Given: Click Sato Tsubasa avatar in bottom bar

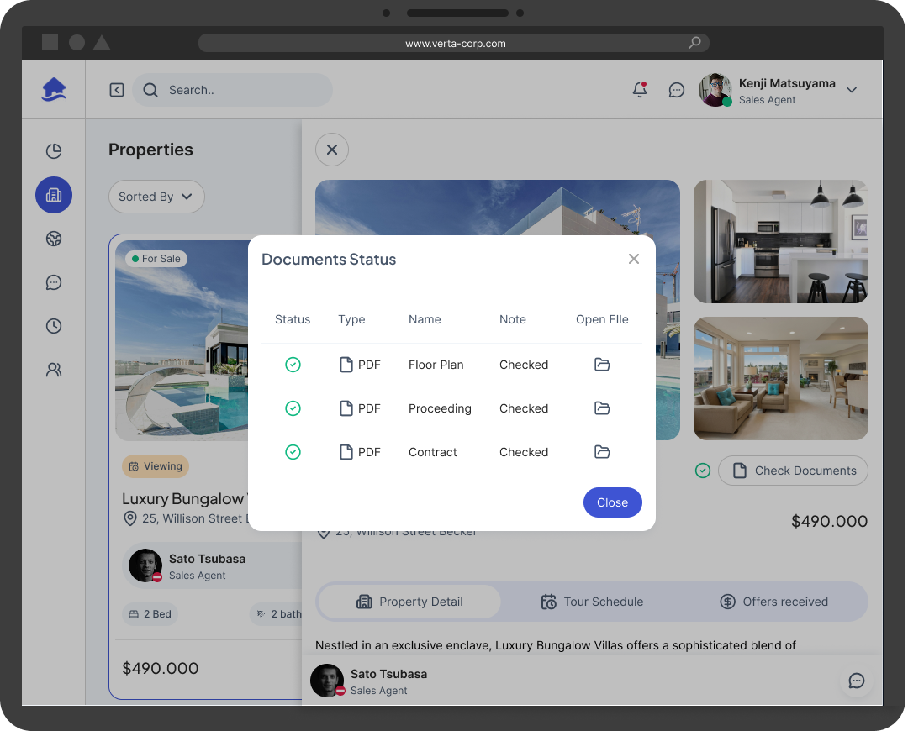Looking at the screenshot, I should point(328,681).
